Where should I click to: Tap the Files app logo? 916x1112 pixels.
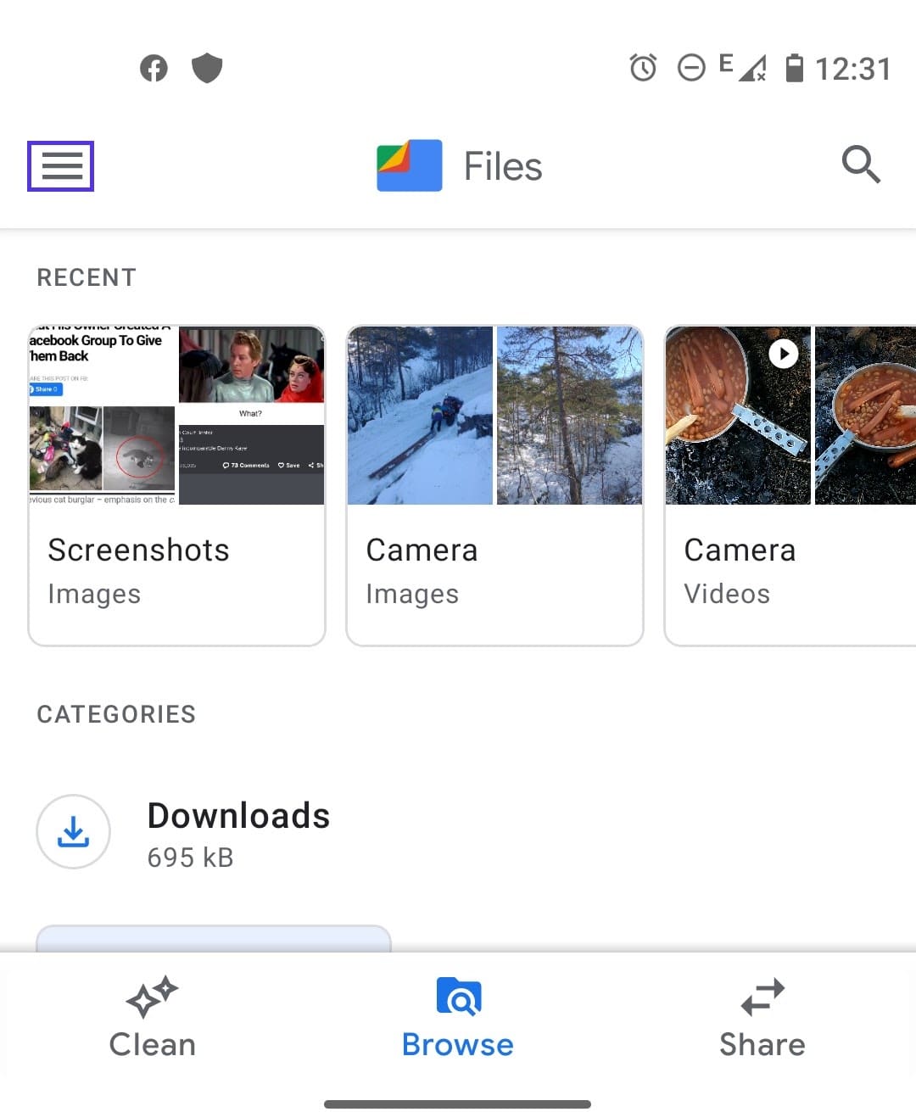(x=408, y=166)
